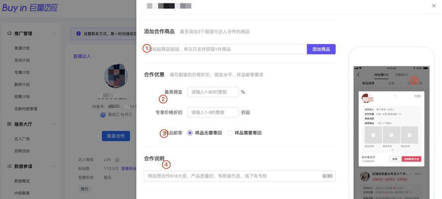Focus the product link paste field

225,49
